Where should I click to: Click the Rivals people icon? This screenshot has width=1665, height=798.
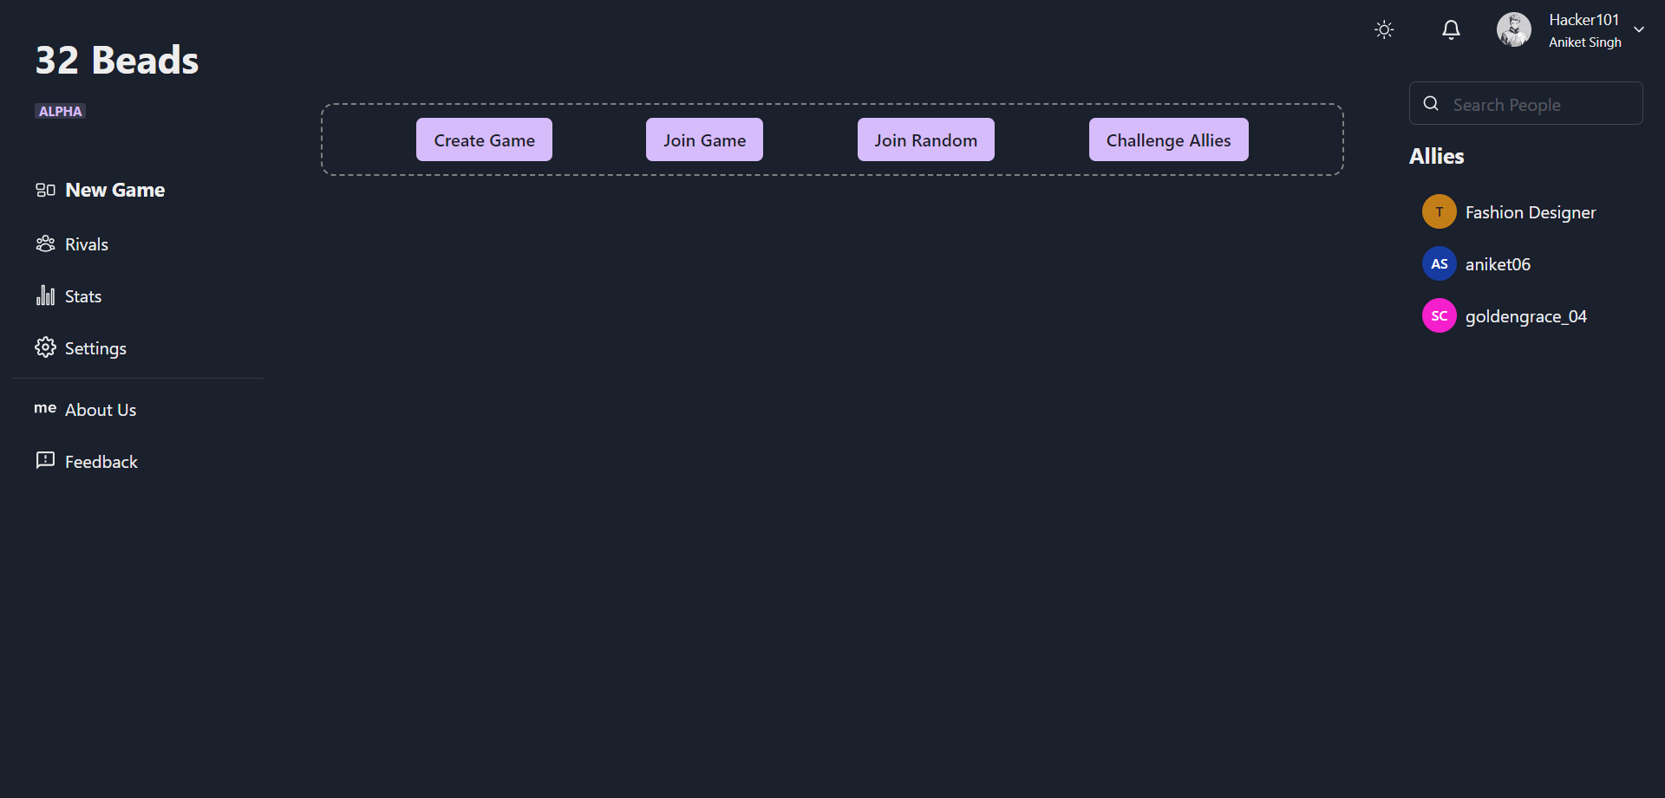coord(45,244)
